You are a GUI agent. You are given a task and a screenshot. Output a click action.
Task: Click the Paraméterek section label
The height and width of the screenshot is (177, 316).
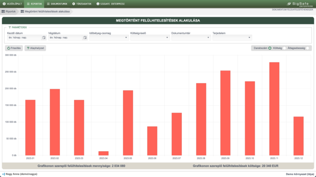[19, 27]
